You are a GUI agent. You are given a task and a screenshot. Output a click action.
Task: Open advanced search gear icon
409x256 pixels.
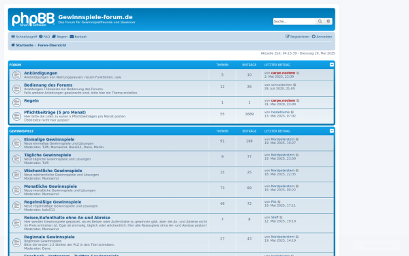[x=328, y=21]
